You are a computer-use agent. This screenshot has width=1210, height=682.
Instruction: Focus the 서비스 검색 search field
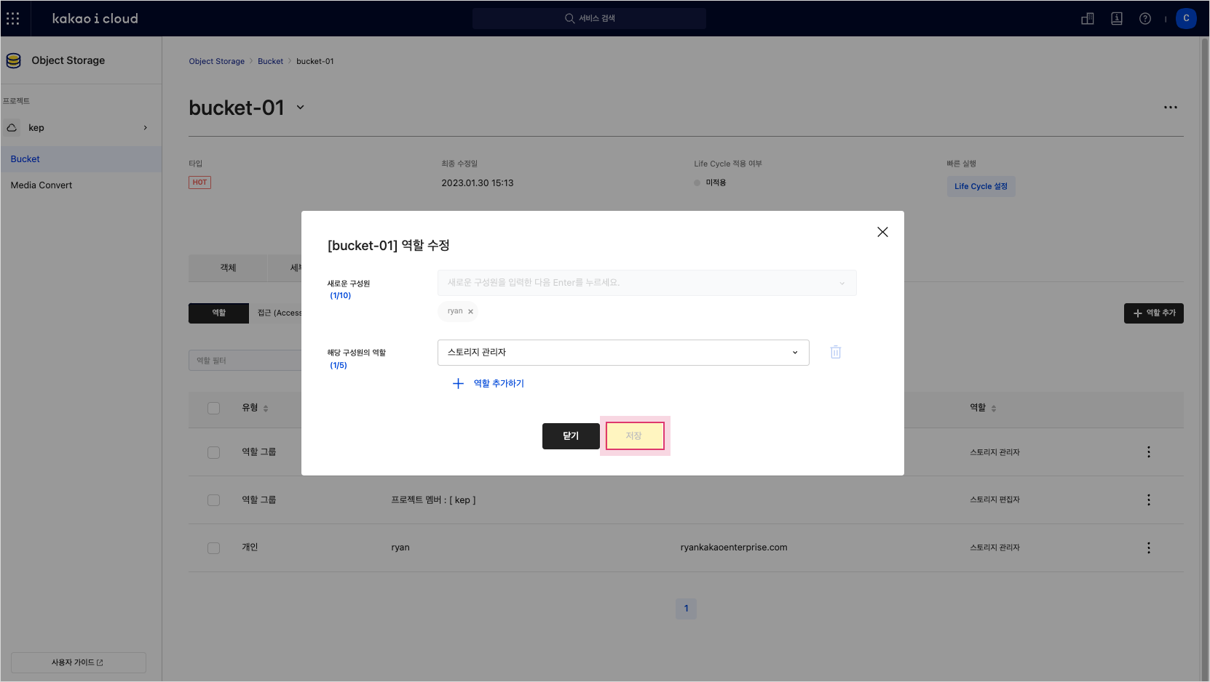click(589, 19)
